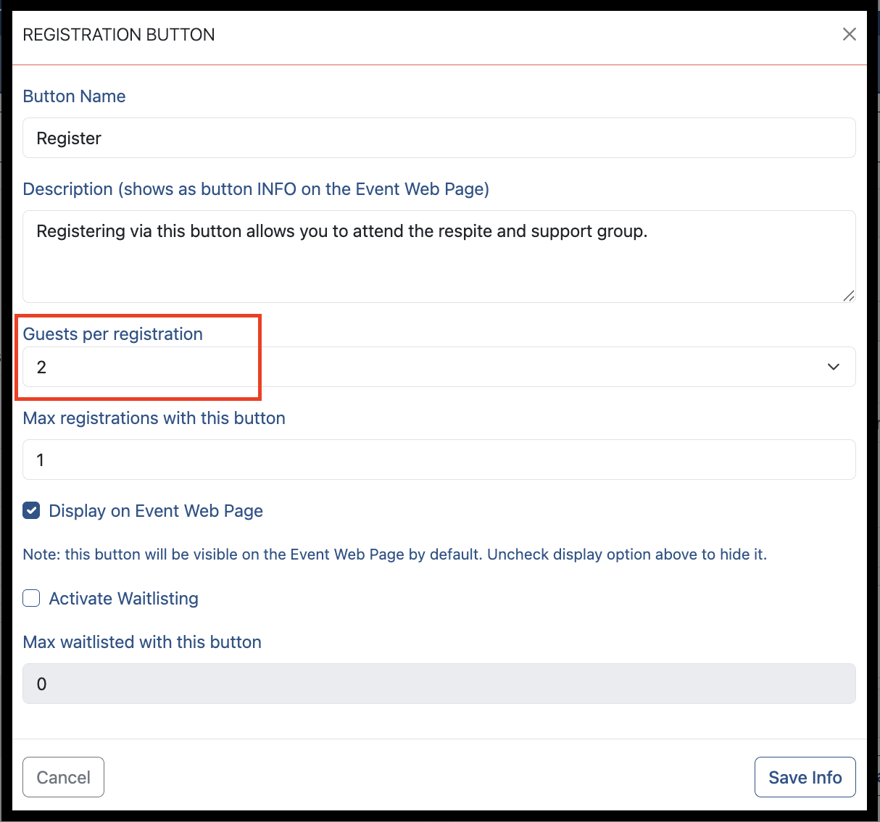Click the Activate Waitlisting label text
This screenshot has height=822, width=880.
pos(124,599)
